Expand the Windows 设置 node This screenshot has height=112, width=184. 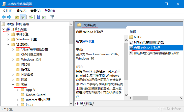coord(8,39)
